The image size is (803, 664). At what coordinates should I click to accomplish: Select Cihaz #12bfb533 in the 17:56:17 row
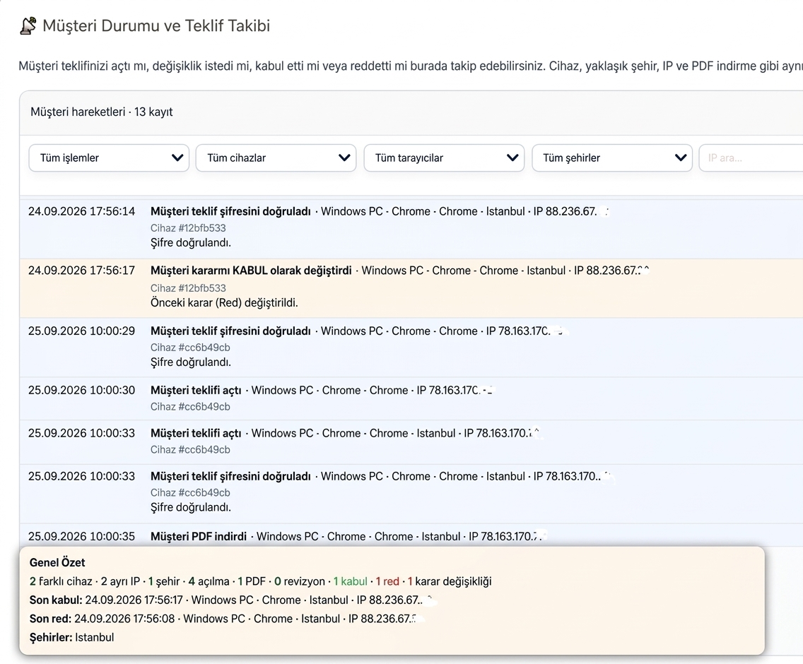pos(188,287)
